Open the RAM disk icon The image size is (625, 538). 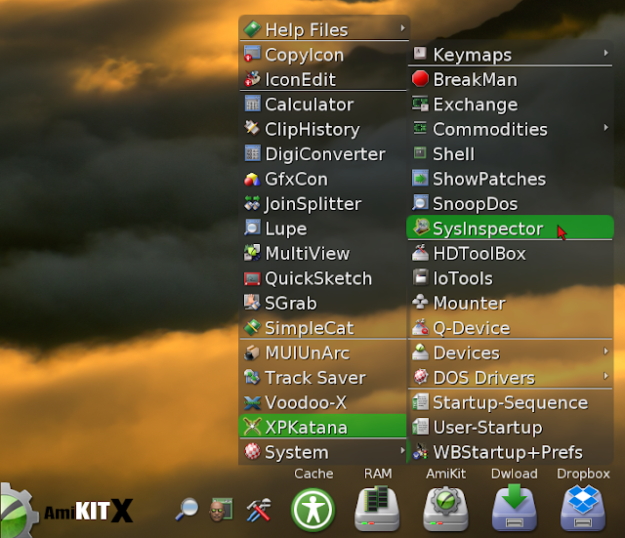coord(377,509)
